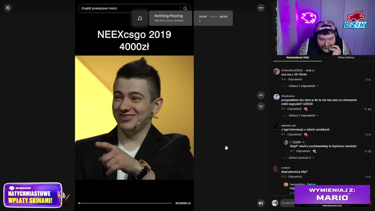
Task: Click the neon boar sign in webcam
Action: (308, 18)
